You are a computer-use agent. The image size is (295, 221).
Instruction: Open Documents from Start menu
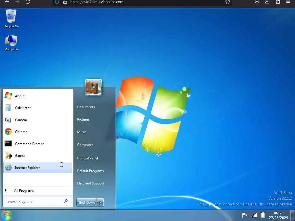point(86,107)
